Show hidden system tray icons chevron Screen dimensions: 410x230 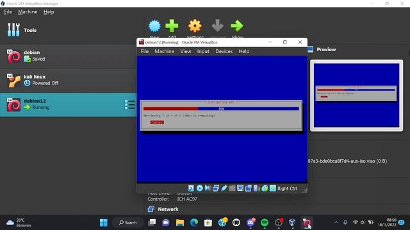coord(336,222)
